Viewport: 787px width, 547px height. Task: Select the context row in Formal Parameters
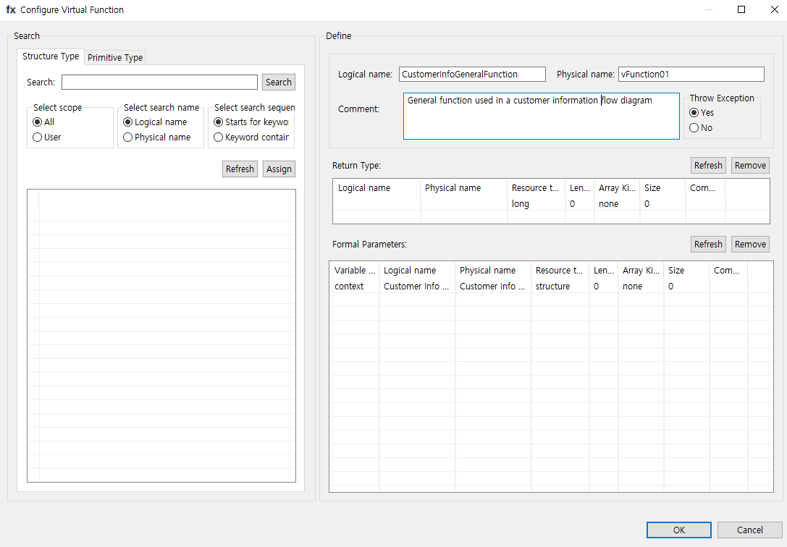tap(351, 287)
